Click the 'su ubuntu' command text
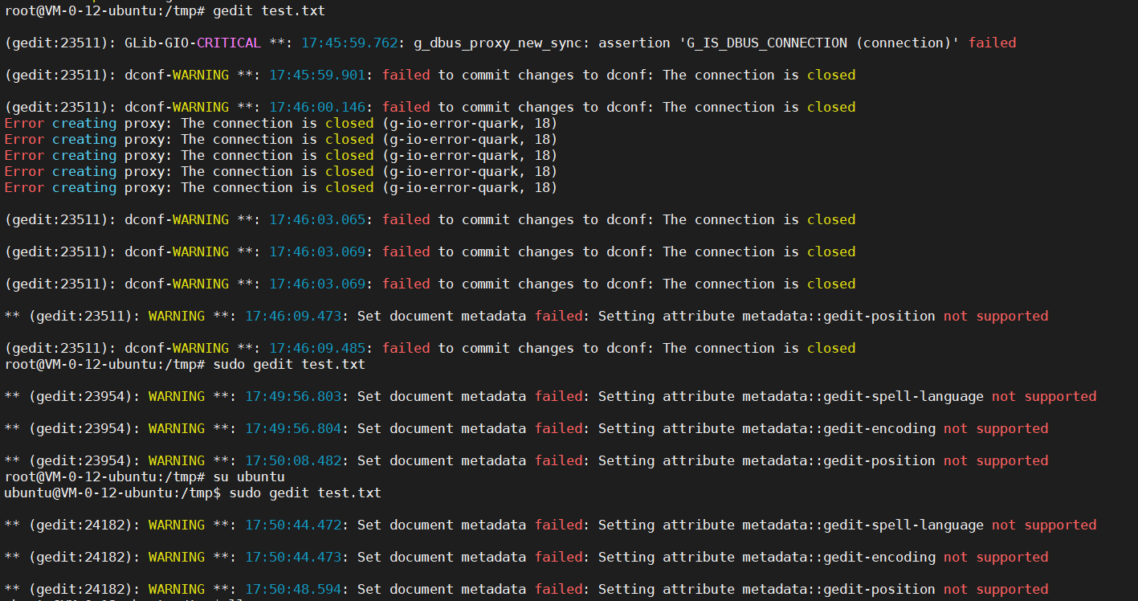Image resolution: width=1138 pixels, height=601 pixels. point(249,476)
